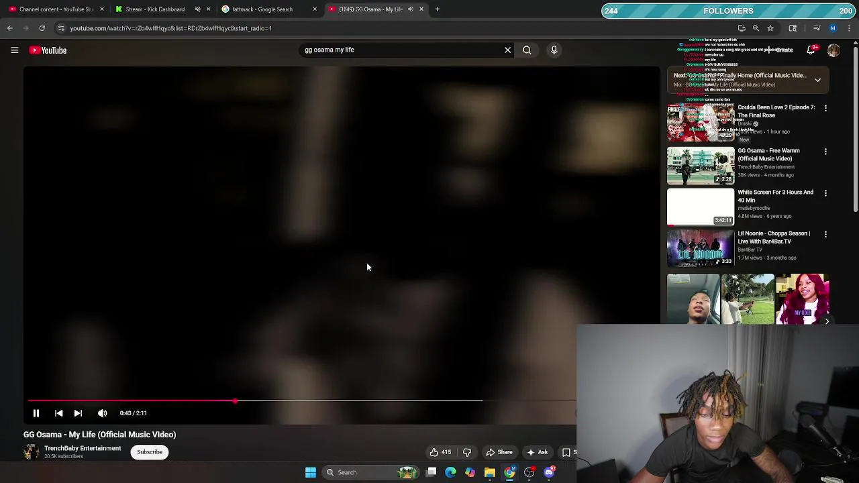Image resolution: width=859 pixels, height=483 pixels.
Task: Open GG Osama - Free Wamm video title
Action: point(768,154)
